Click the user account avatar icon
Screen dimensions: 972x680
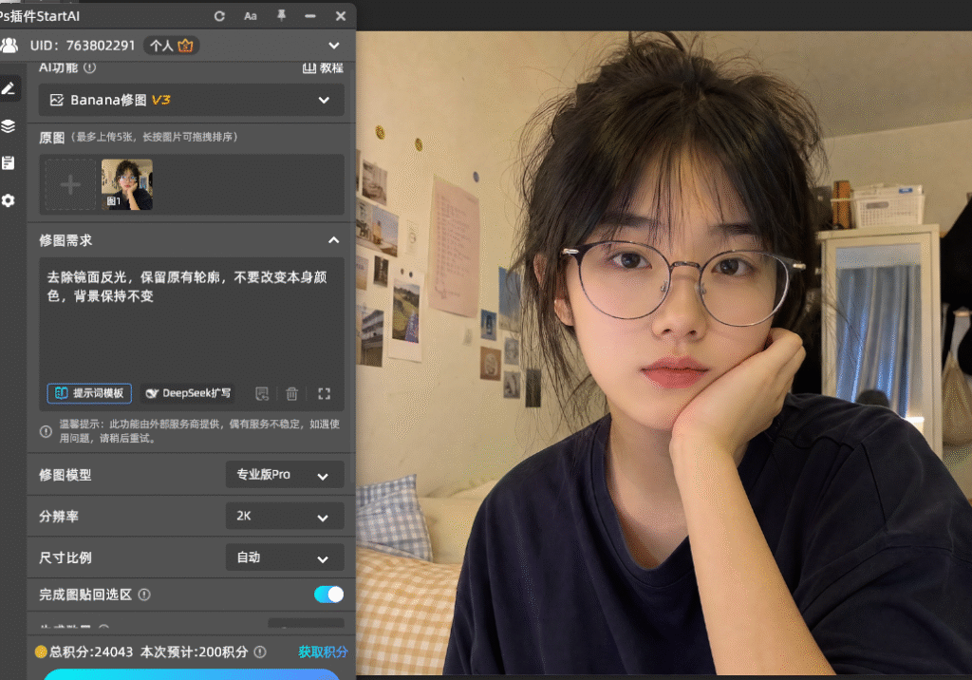[9, 46]
